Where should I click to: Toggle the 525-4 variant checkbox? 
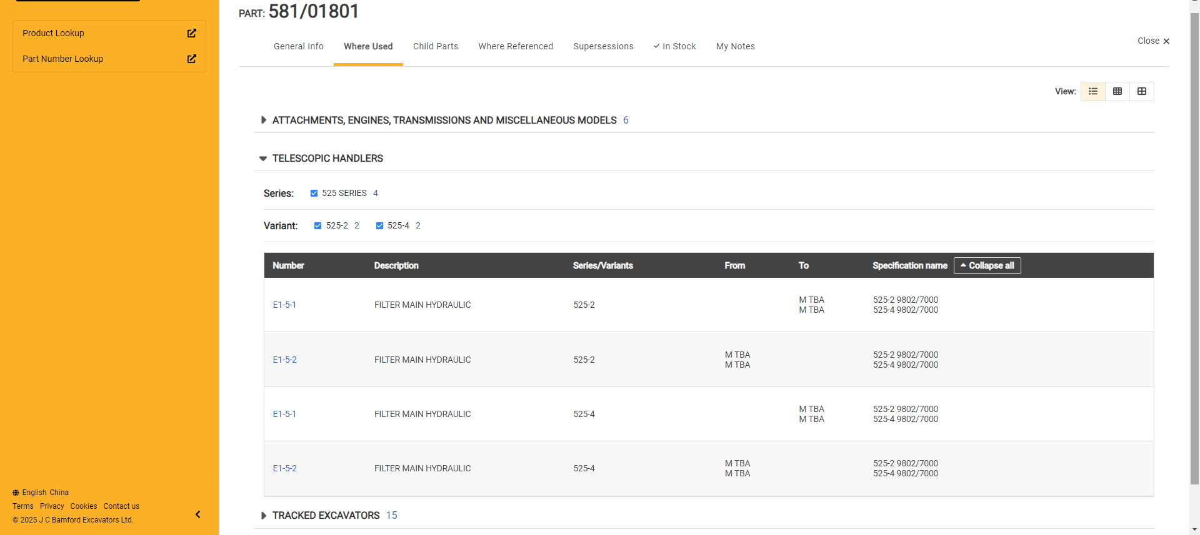(x=379, y=226)
